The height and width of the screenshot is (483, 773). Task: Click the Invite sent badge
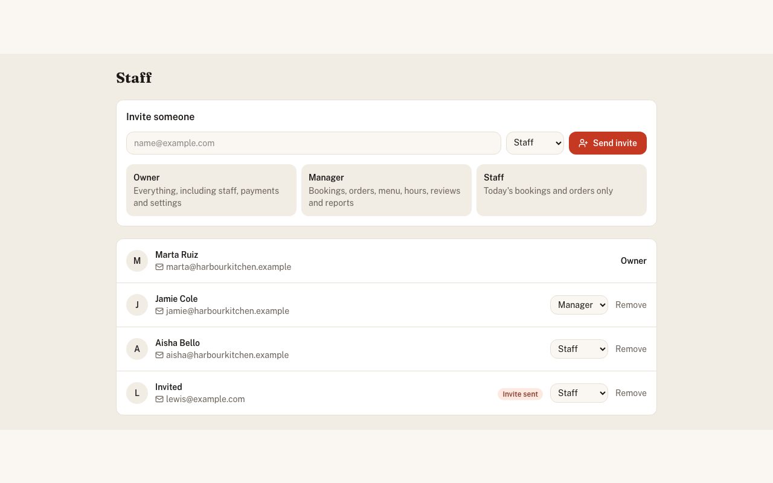(x=520, y=394)
